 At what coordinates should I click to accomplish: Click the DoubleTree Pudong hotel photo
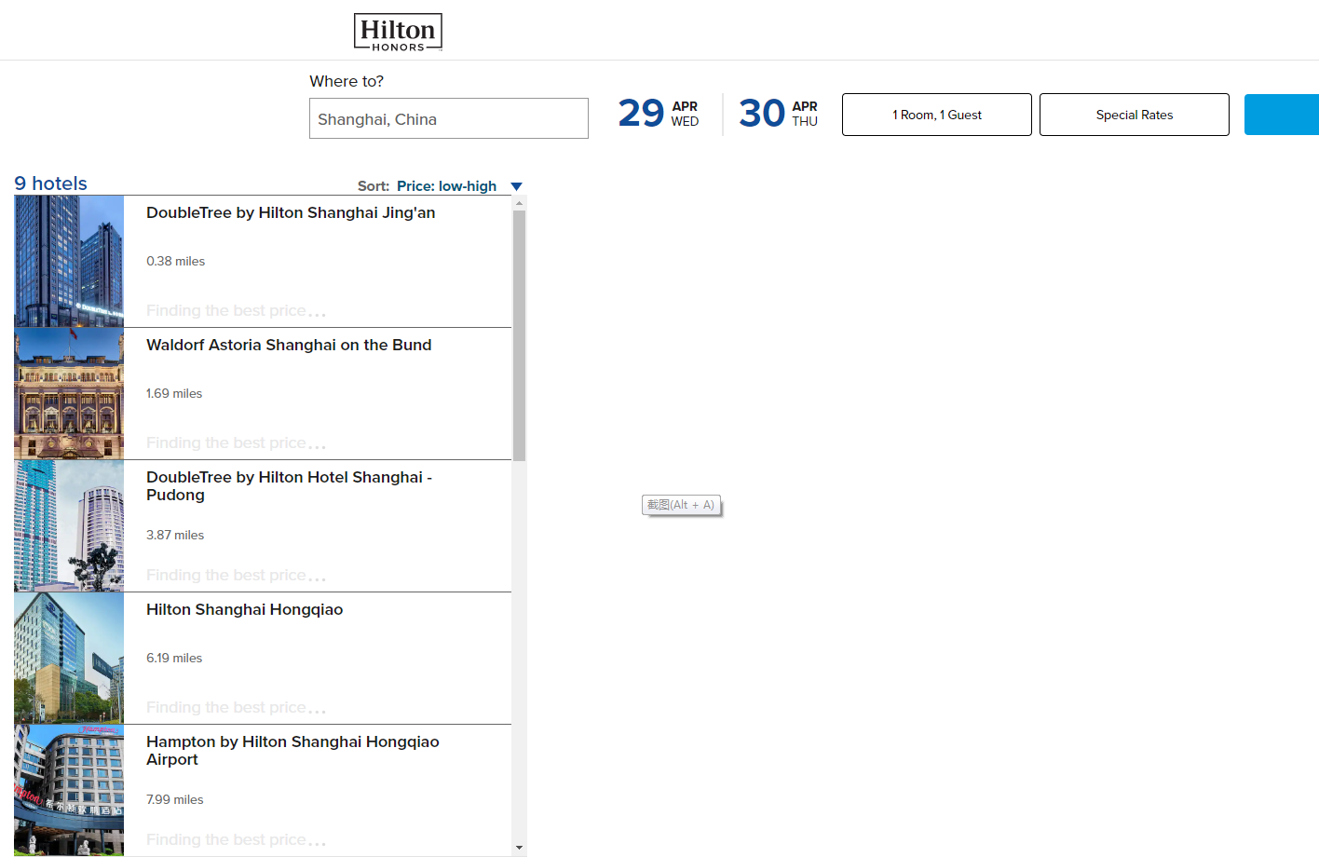[69, 525]
